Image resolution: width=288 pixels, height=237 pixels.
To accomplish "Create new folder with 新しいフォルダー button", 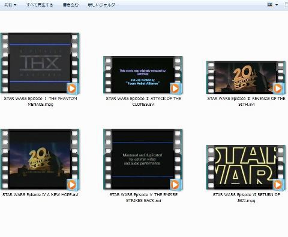I will 101,5.
